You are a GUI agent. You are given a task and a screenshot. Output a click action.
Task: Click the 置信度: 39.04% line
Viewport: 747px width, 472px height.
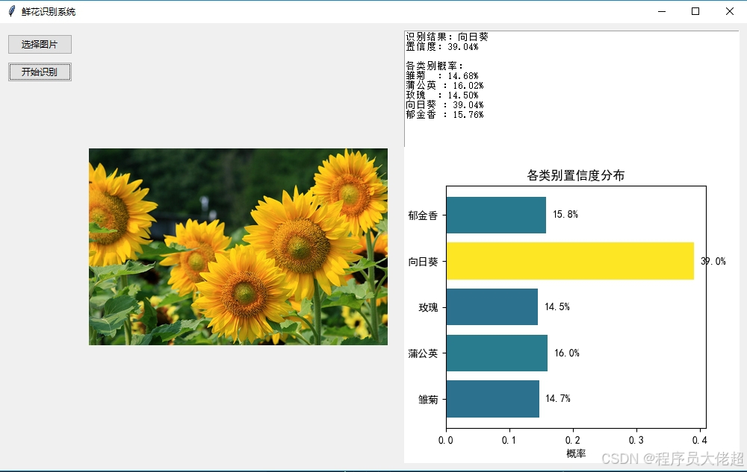coord(442,46)
